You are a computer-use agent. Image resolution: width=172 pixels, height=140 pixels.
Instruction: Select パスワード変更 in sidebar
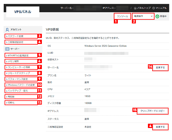point(21,36)
